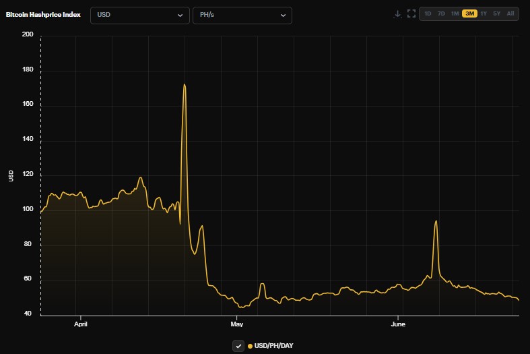Toggle the USD/PH/DAY series checkbox
The width and height of the screenshot is (530, 354).
coord(238,346)
